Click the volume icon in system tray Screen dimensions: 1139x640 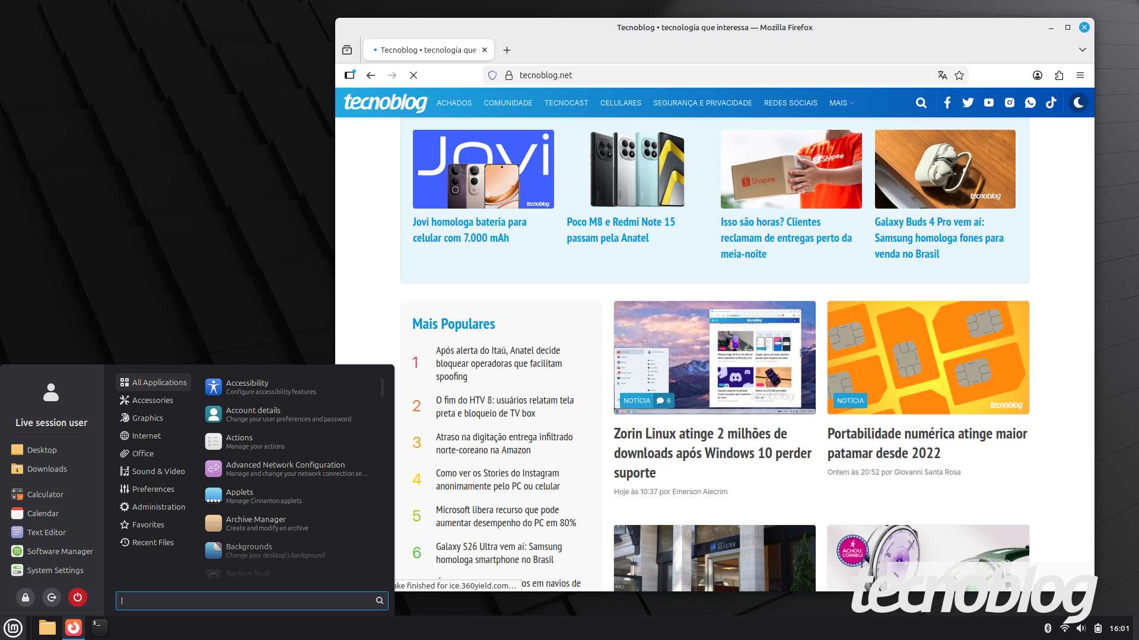(x=1081, y=628)
